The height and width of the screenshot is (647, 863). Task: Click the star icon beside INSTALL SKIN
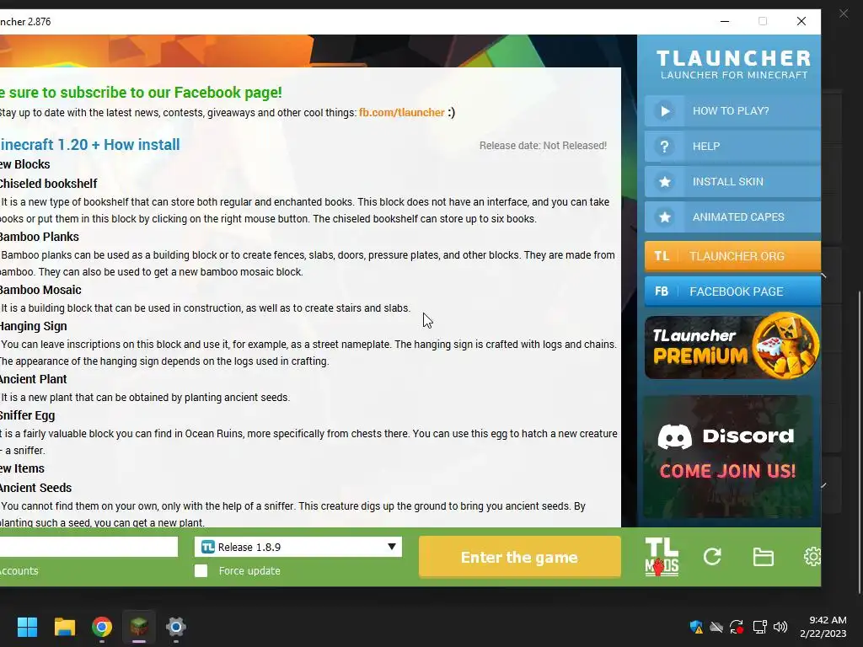coord(665,182)
